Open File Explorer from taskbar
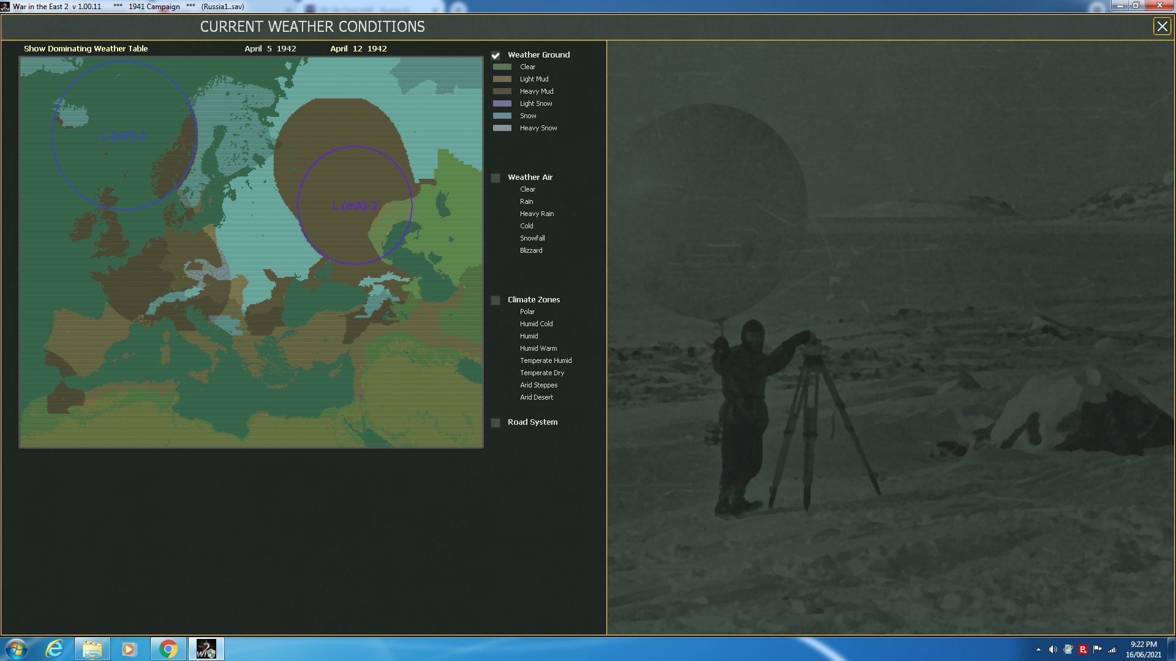 tap(92, 649)
